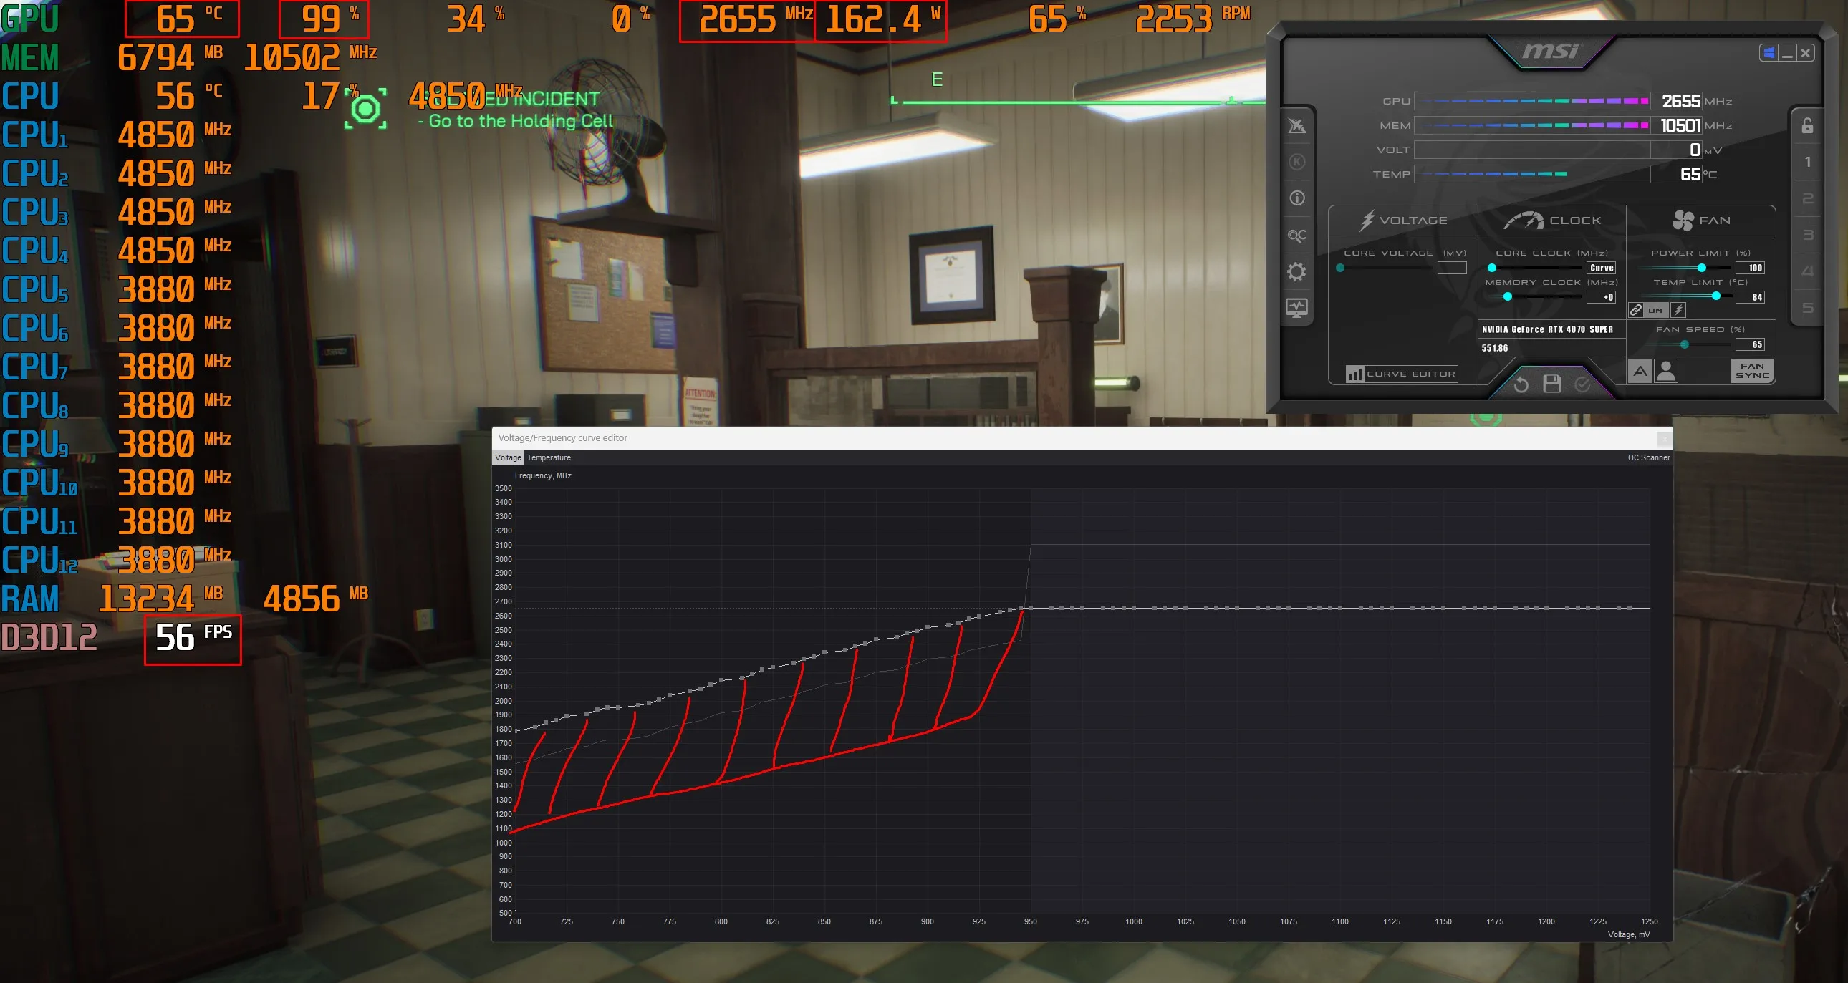Switch to the Voltage tab in curve editor
The height and width of the screenshot is (983, 1848).
pos(508,457)
